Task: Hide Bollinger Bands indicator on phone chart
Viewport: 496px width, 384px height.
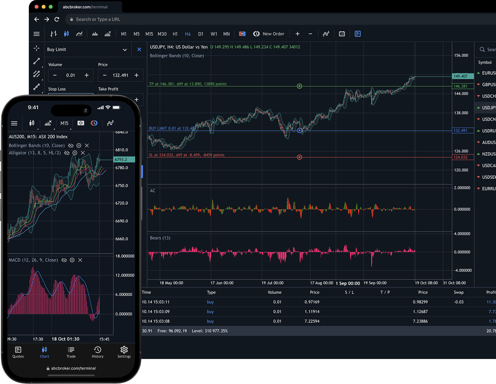Action: tap(71, 146)
